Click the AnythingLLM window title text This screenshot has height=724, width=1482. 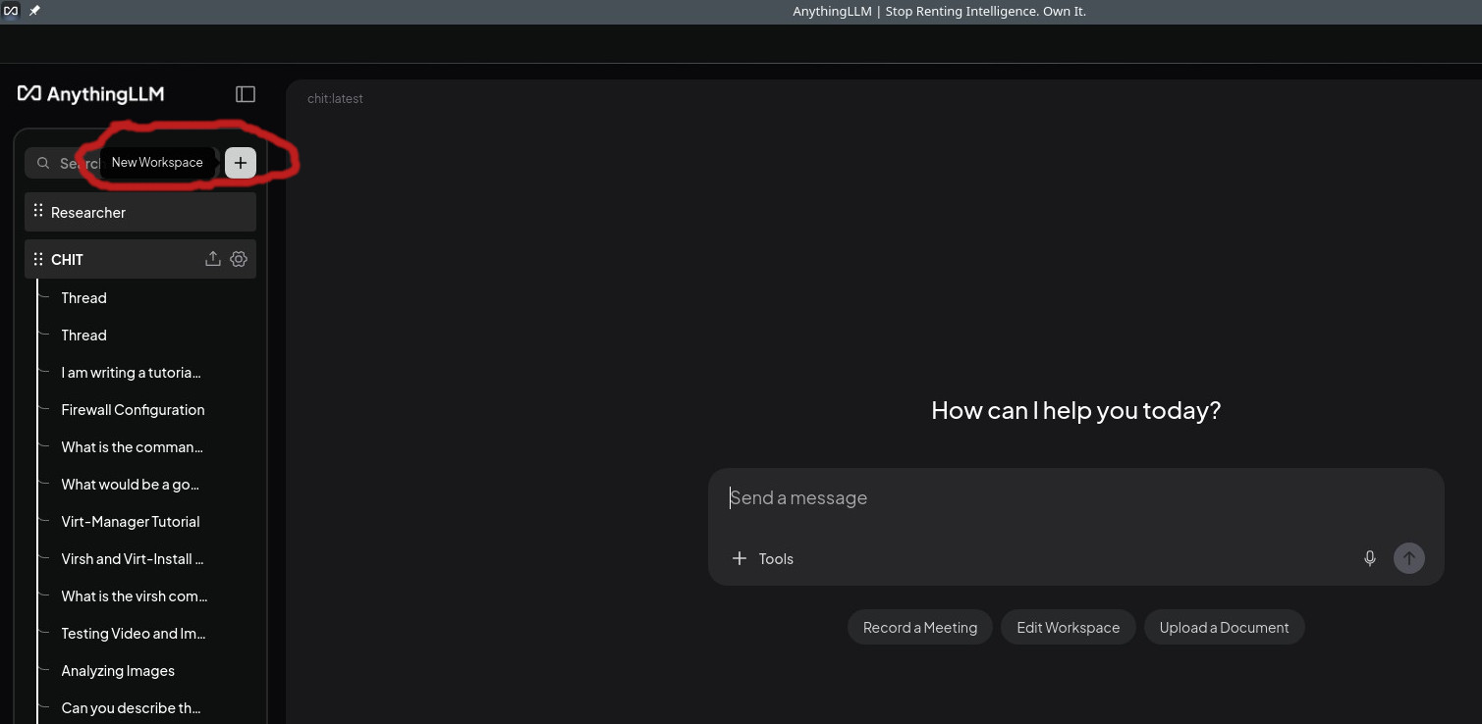coord(939,12)
